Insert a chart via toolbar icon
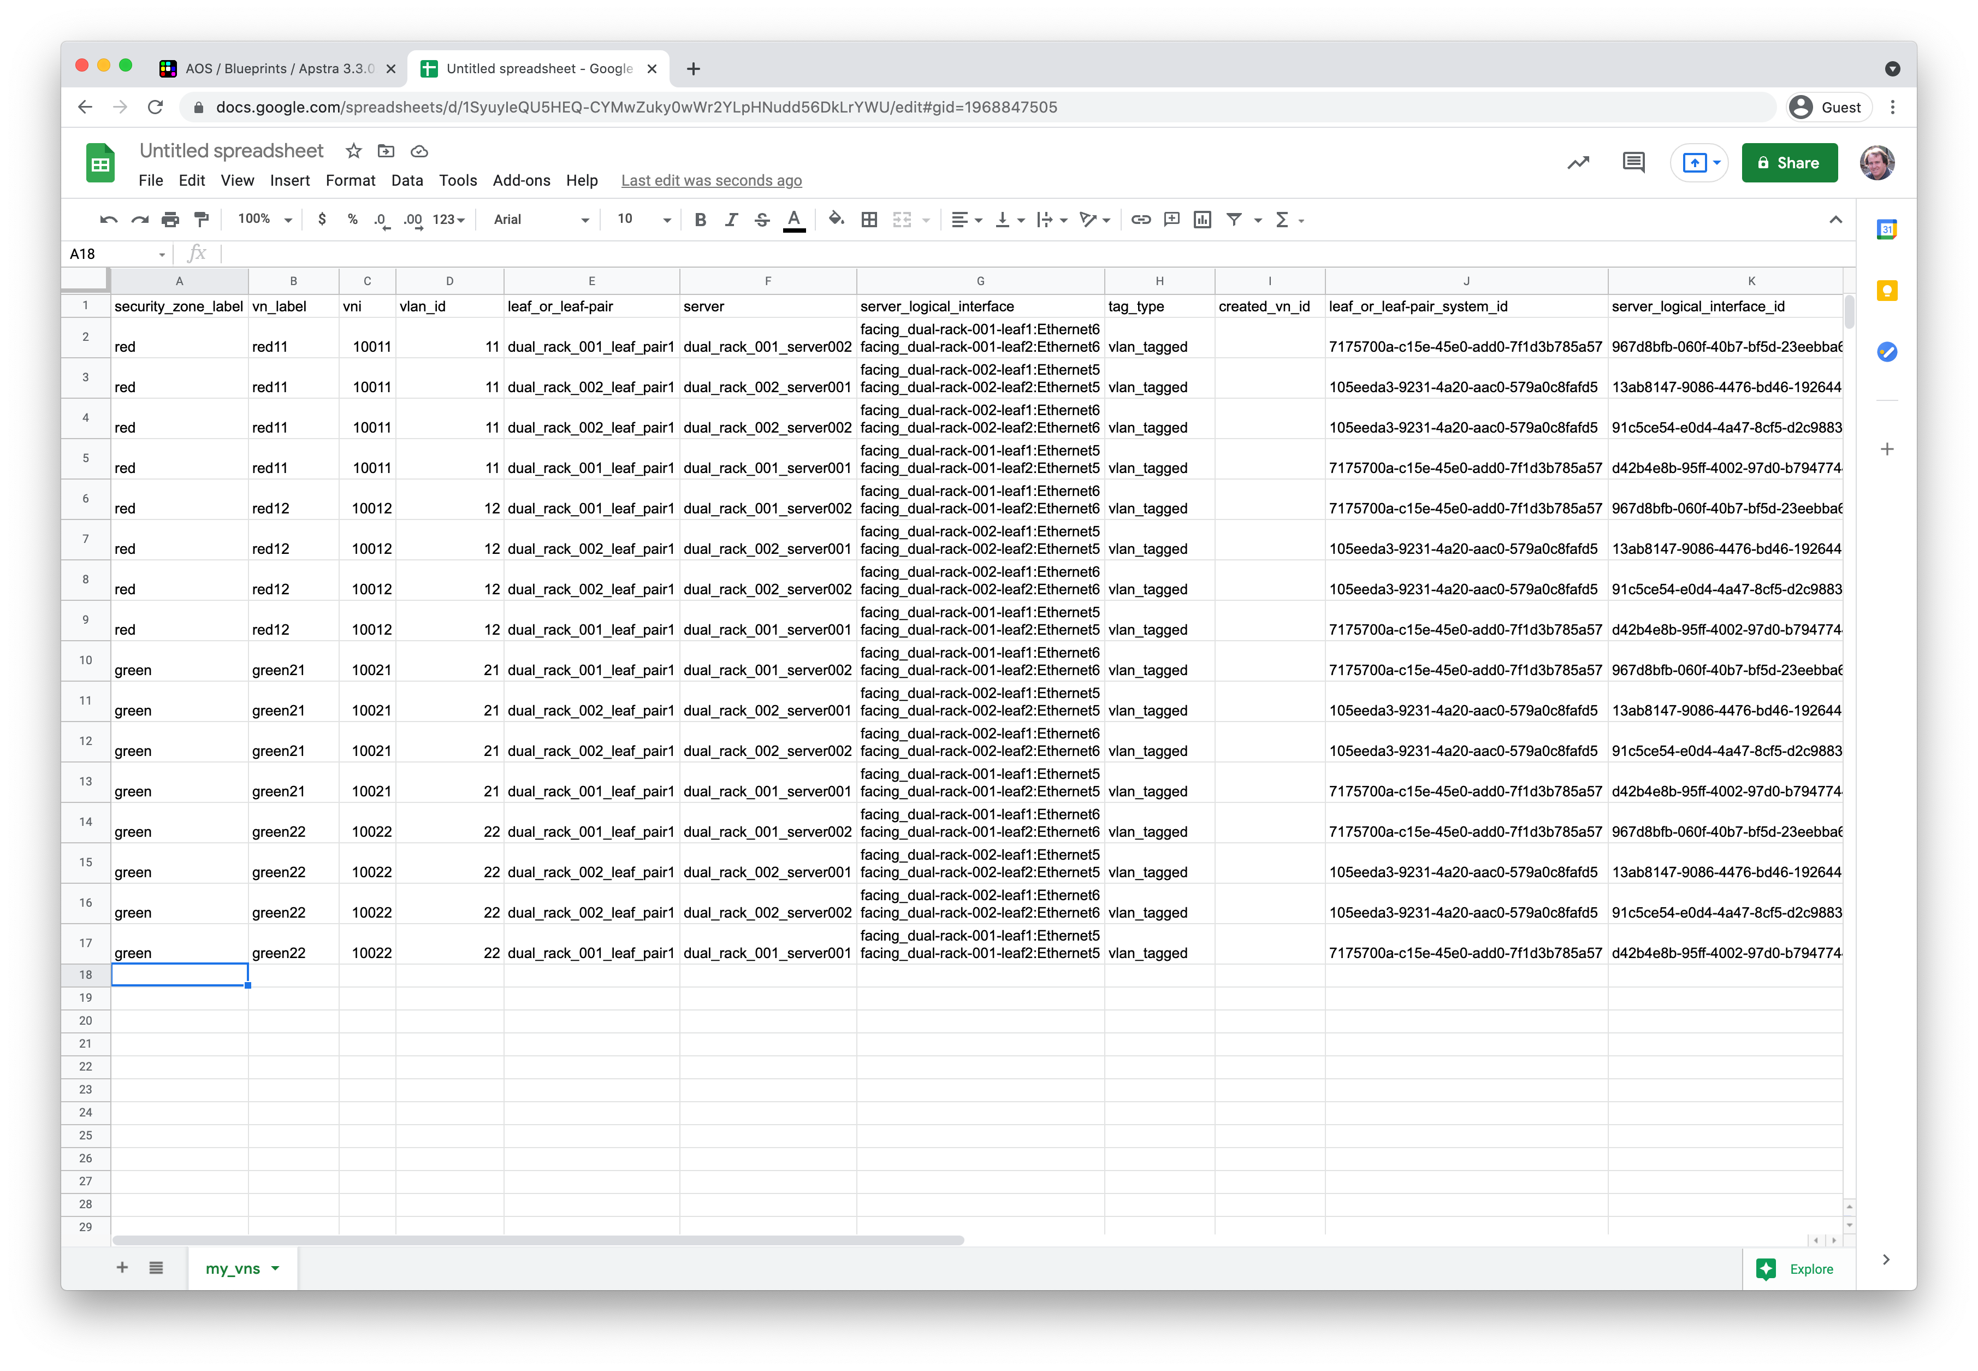Viewport: 1978px width, 1371px height. pyautogui.click(x=1203, y=220)
